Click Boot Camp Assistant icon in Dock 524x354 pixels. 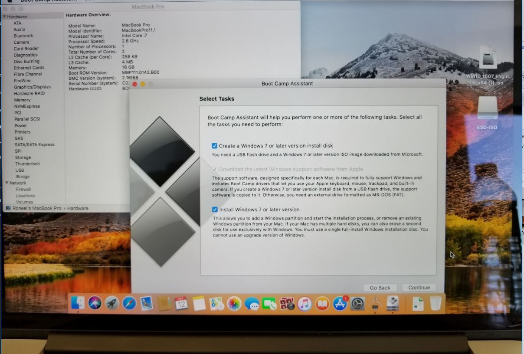[393, 303]
